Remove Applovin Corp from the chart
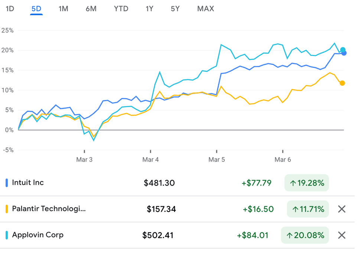Screen dimensions: 364x253 342,235
